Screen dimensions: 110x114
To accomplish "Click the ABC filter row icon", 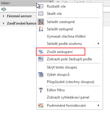I will click(x=4, y=9).
